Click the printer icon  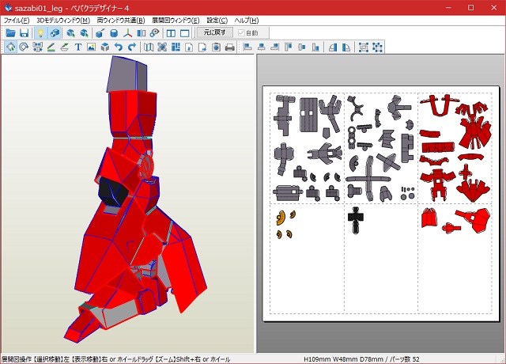tap(230, 47)
